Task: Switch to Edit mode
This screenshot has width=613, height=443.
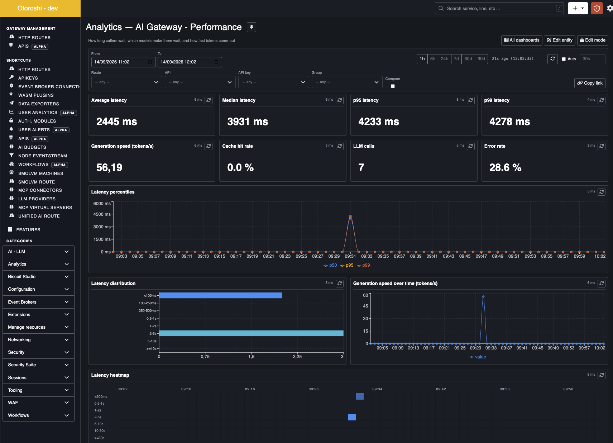Action: point(593,40)
